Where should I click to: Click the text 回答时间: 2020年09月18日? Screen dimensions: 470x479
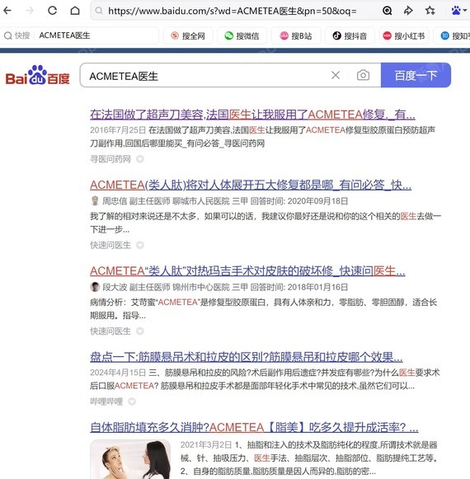[299, 201]
